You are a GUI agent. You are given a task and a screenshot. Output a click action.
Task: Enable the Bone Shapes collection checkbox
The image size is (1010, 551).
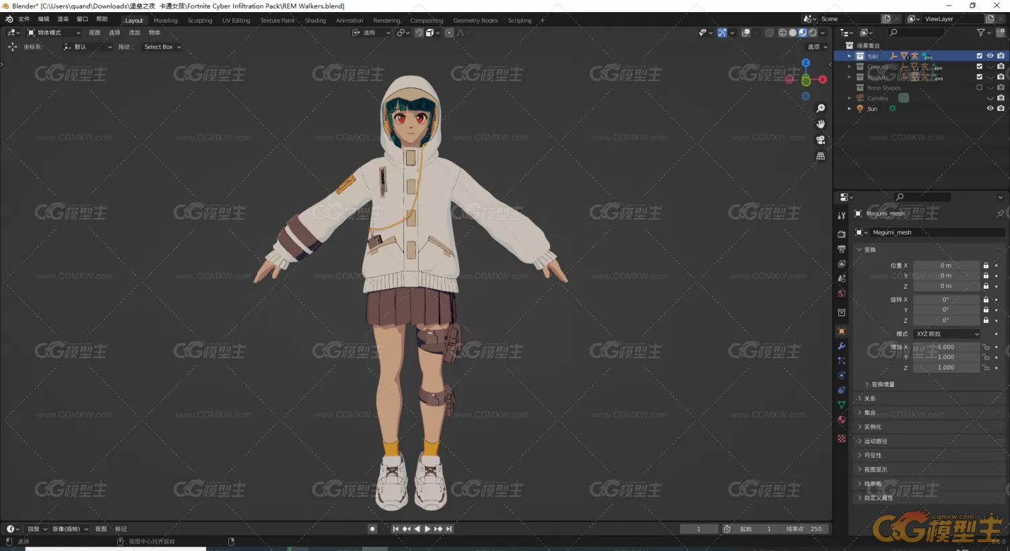tap(980, 87)
